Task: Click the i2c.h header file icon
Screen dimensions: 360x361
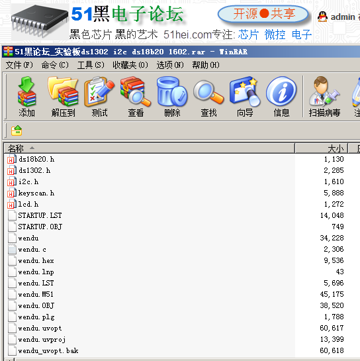Action: pos(11,181)
